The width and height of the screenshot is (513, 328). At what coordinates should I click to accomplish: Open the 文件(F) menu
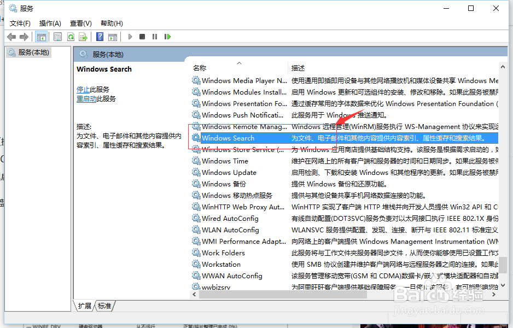20,23
